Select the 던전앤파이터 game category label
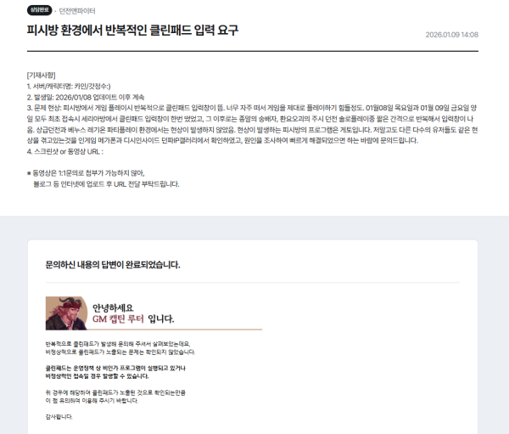 click(x=77, y=11)
